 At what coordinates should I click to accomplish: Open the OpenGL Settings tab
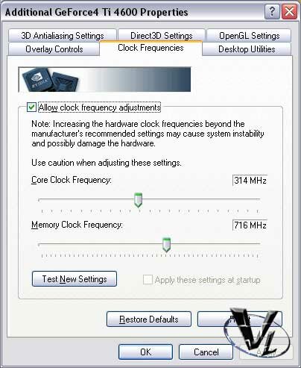[x=249, y=36]
